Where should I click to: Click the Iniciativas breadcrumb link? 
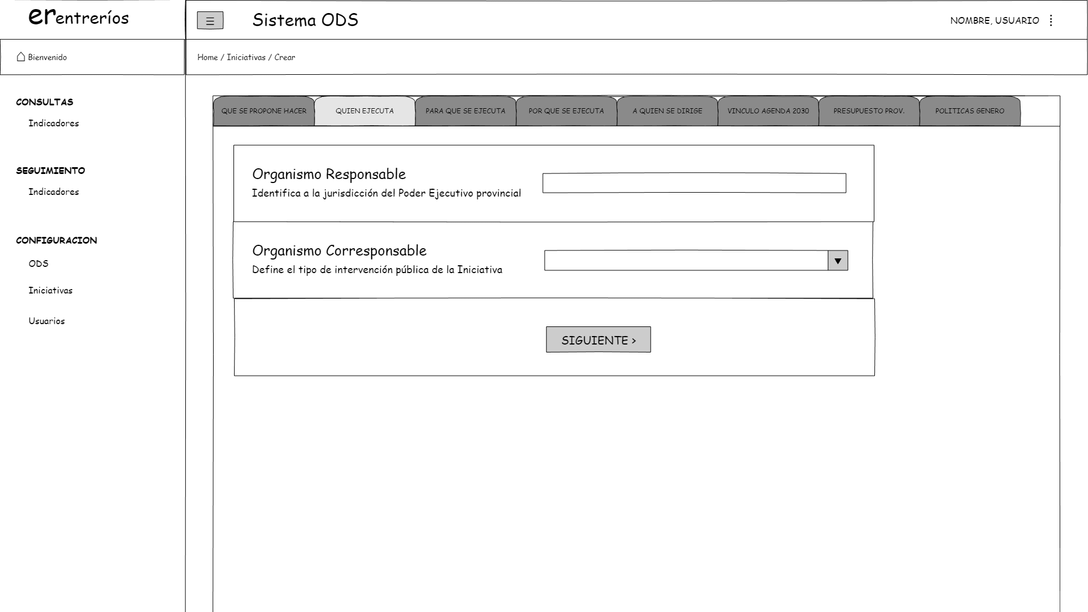tap(246, 57)
